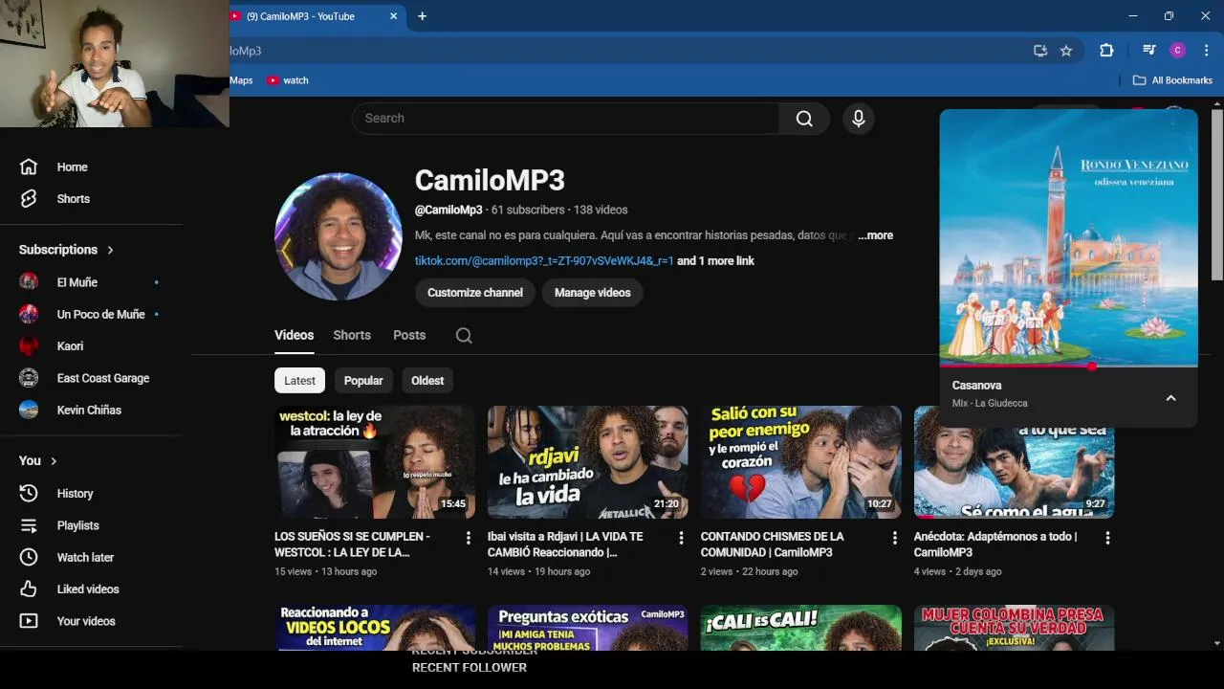Viewport: 1224px width, 689px height.
Task: Click Customize channel button
Action: tap(475, 293)
